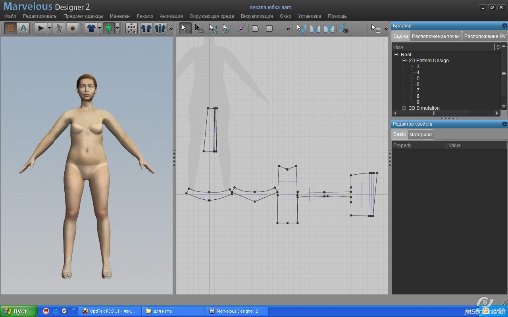
Task: Toggle the A animation mode button
Action: coord(23,28)
